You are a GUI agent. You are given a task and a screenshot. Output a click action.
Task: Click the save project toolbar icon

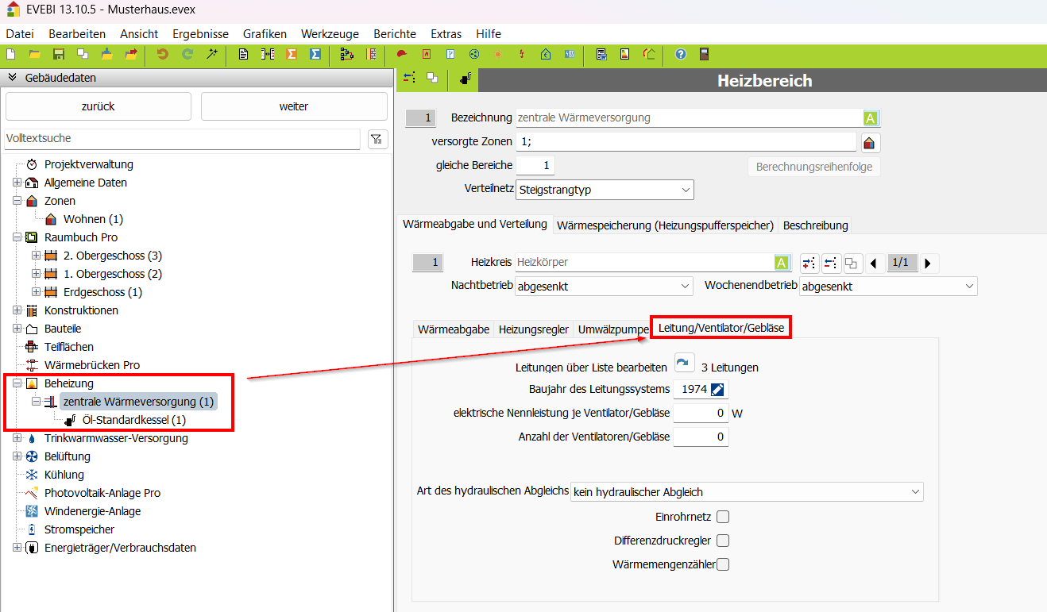coord(58,55)
